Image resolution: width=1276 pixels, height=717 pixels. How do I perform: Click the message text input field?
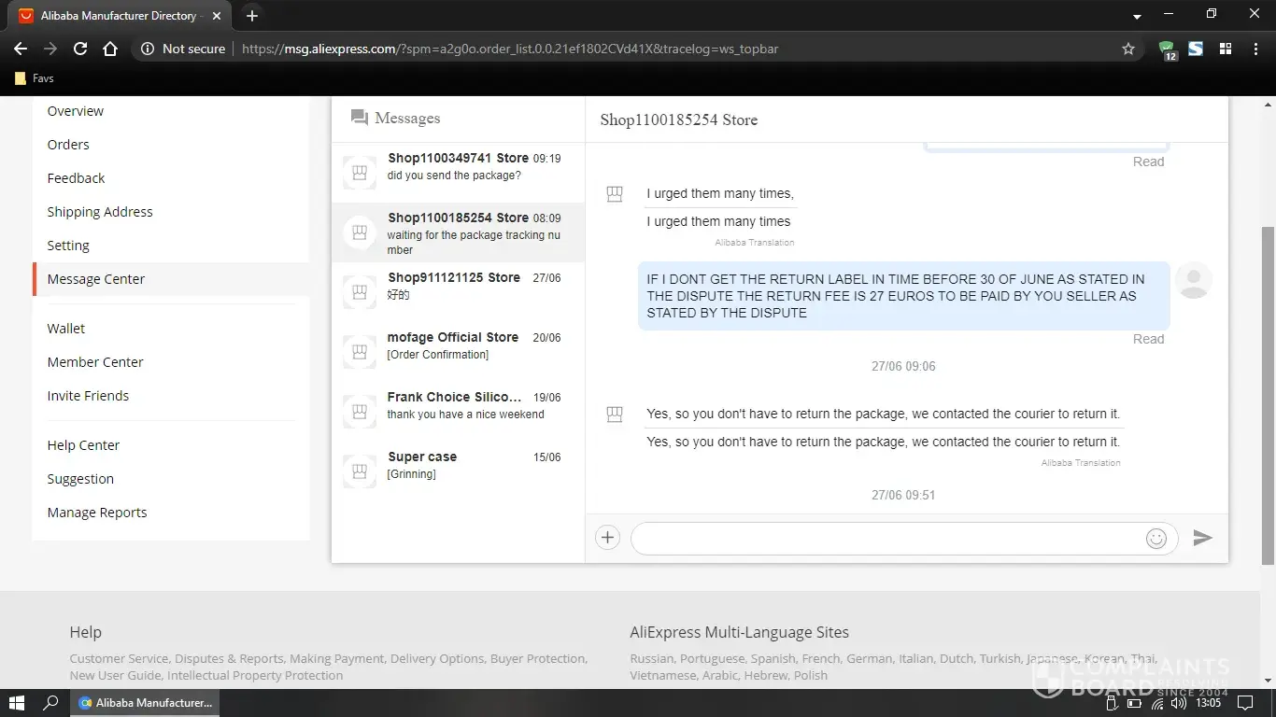point(887,539)
